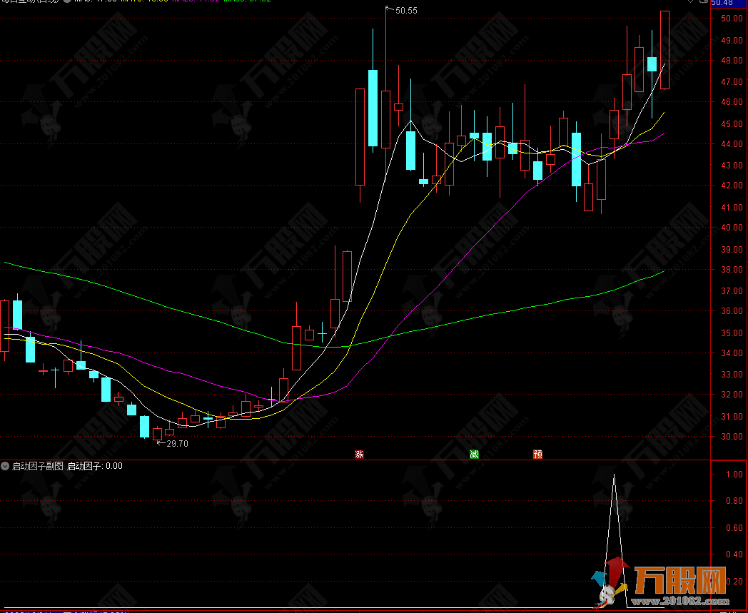Click the green 减 event marker icon
Image resolution: width=748 pixels, height=613 pixels.
(474, 454)
